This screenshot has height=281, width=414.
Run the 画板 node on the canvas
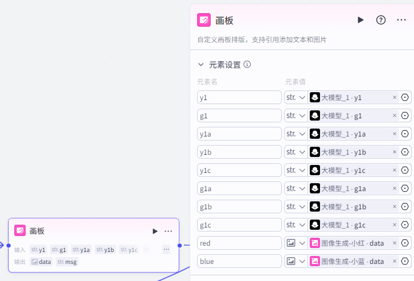(155, 232)
